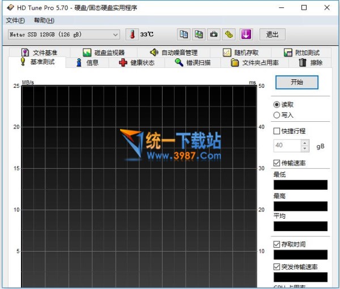Select the 读取 radio button
The image size is (340, 289).
pyautogui.click(x=277, y=105)
